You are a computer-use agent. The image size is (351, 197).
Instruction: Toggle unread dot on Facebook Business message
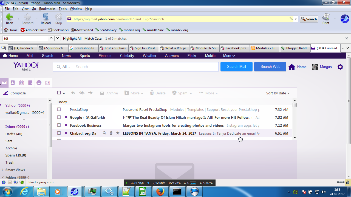point(66,125)
